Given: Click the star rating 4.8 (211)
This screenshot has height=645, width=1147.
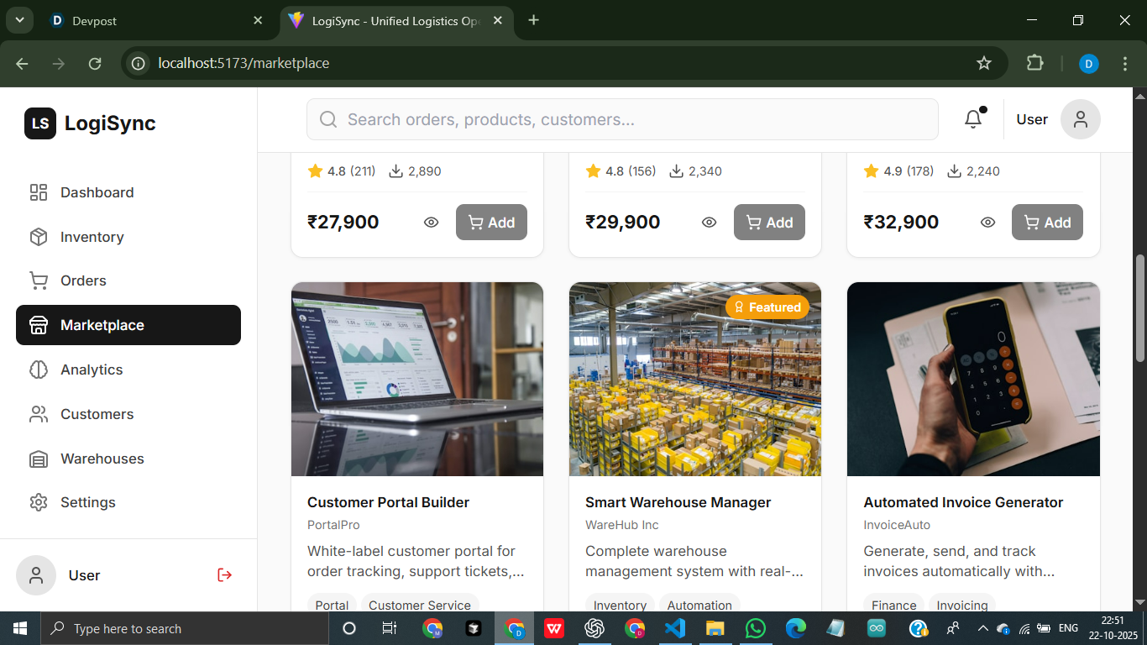Looking at the screenshot, I should click(342, 171).
